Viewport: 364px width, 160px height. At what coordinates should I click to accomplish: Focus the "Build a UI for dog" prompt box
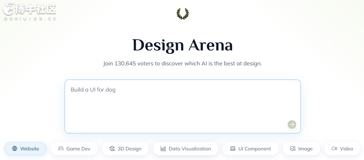pos(183,106)
